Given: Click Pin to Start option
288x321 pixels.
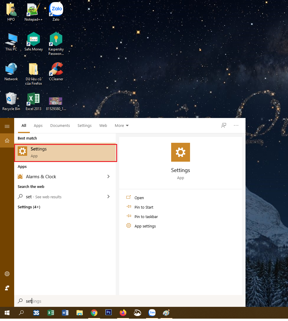Looking at the screenshot, I should (144, 207).
